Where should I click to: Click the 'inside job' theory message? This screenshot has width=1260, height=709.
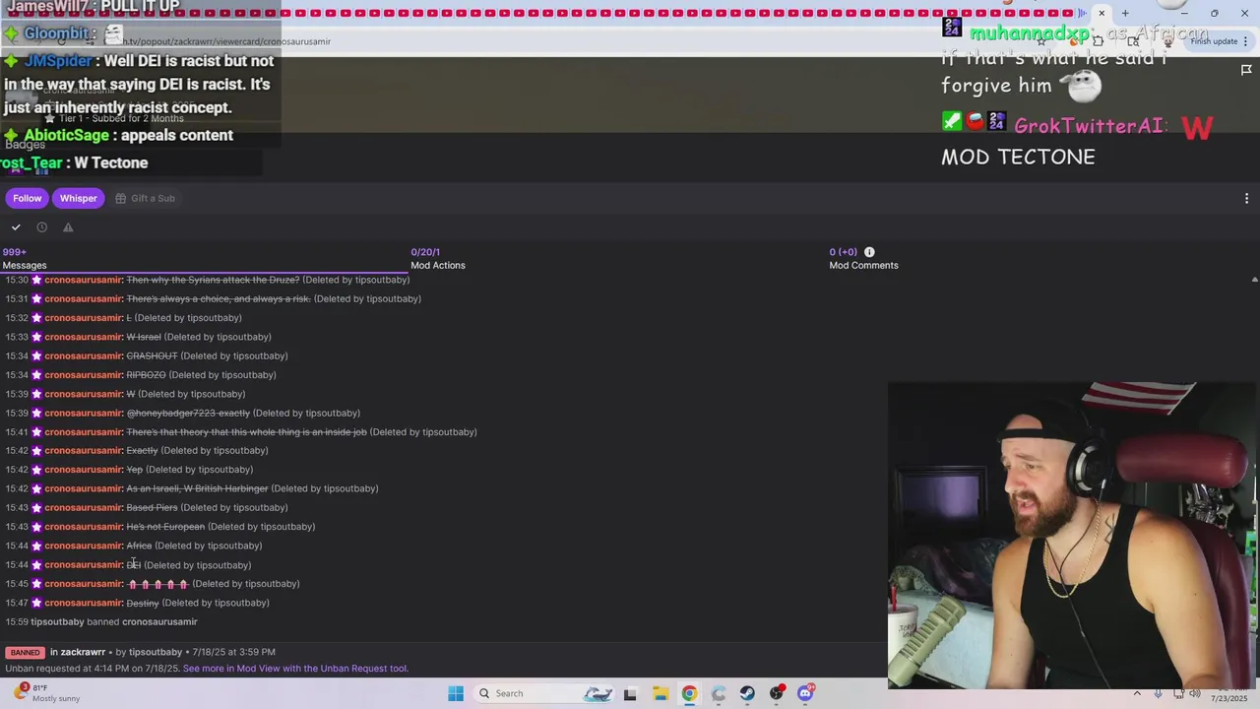246,432
